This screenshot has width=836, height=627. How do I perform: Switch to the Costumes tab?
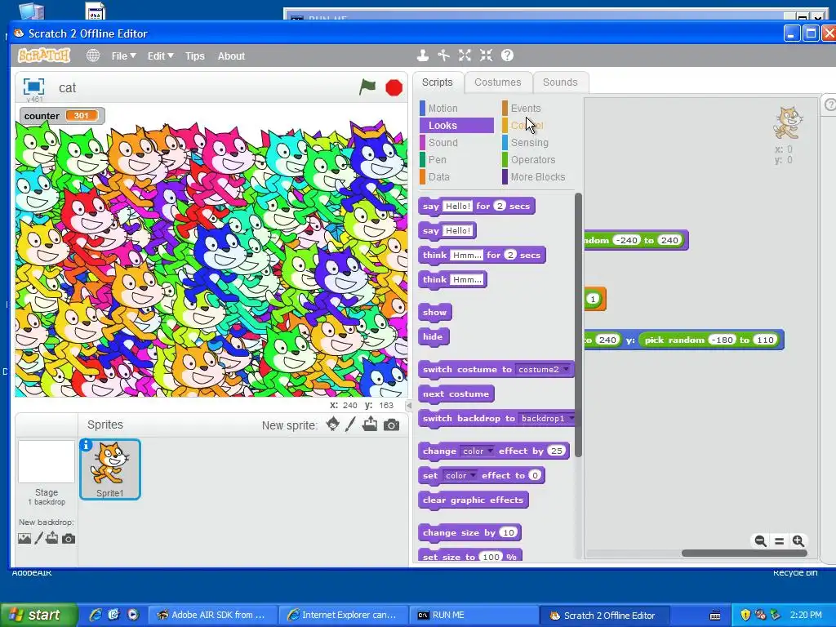click(x=497, y=82)
